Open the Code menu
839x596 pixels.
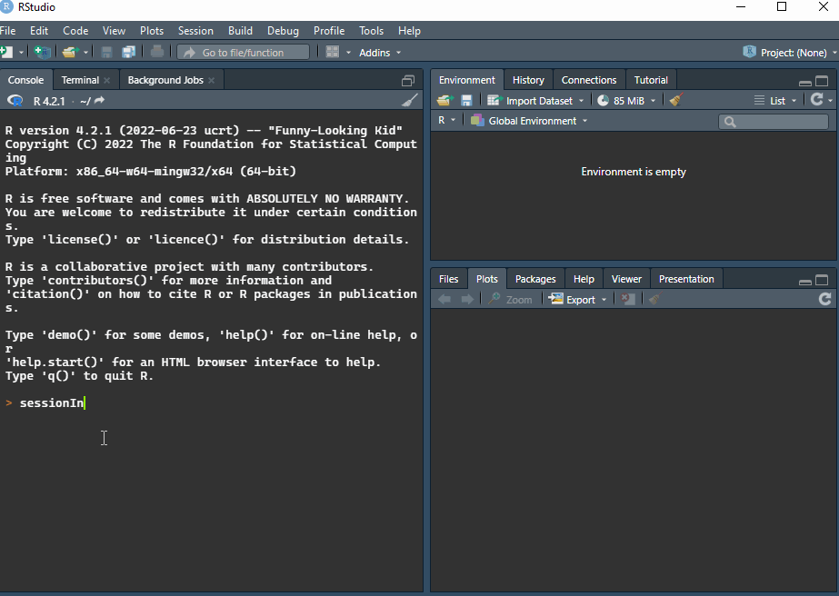75,31
